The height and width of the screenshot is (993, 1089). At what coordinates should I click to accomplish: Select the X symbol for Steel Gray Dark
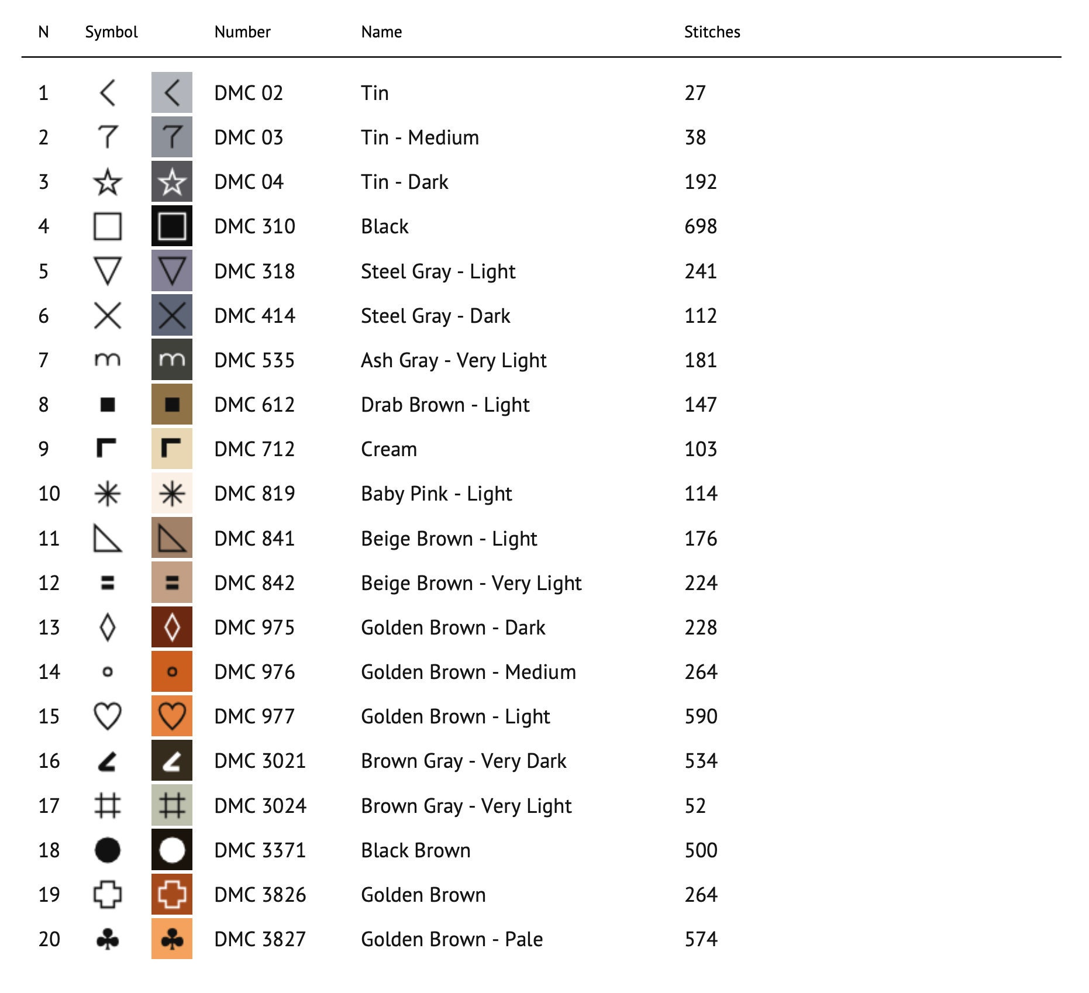point(108,315)
